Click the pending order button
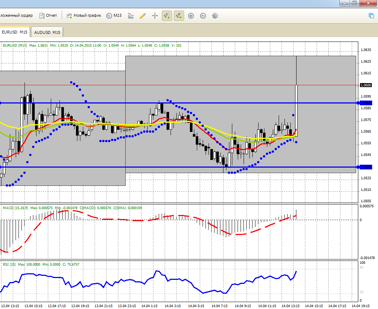Screen dimensions: 378x309 (x=16, y=15)
